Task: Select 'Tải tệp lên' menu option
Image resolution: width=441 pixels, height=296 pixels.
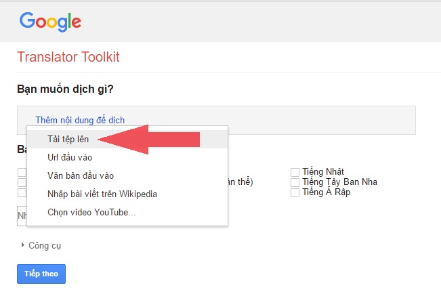Action: 127,139
